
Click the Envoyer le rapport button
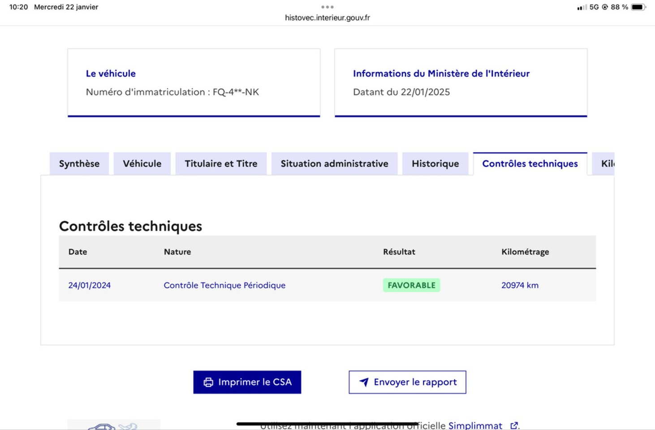407,382
